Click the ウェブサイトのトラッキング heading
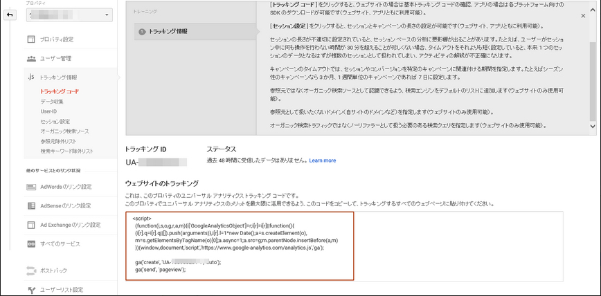601x296 pixels. pos(162,183)
